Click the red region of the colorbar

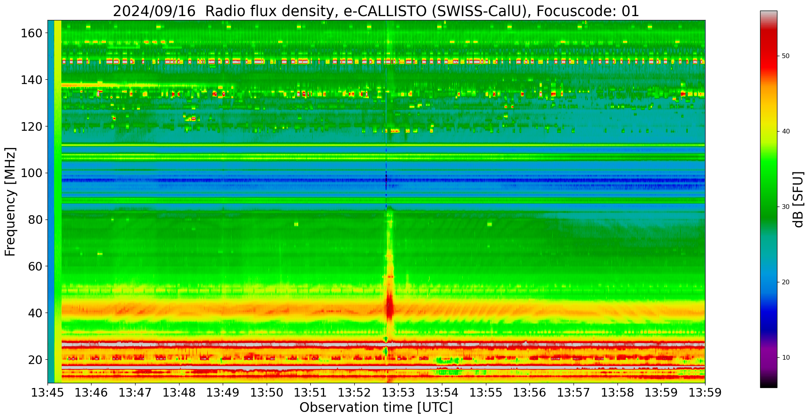768,55
